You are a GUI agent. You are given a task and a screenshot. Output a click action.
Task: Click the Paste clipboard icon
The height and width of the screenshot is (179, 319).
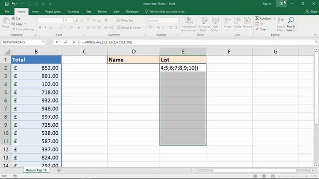tap(6, 21)
